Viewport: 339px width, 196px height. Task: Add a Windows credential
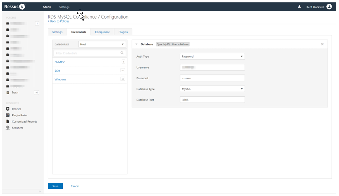[60, 79]
